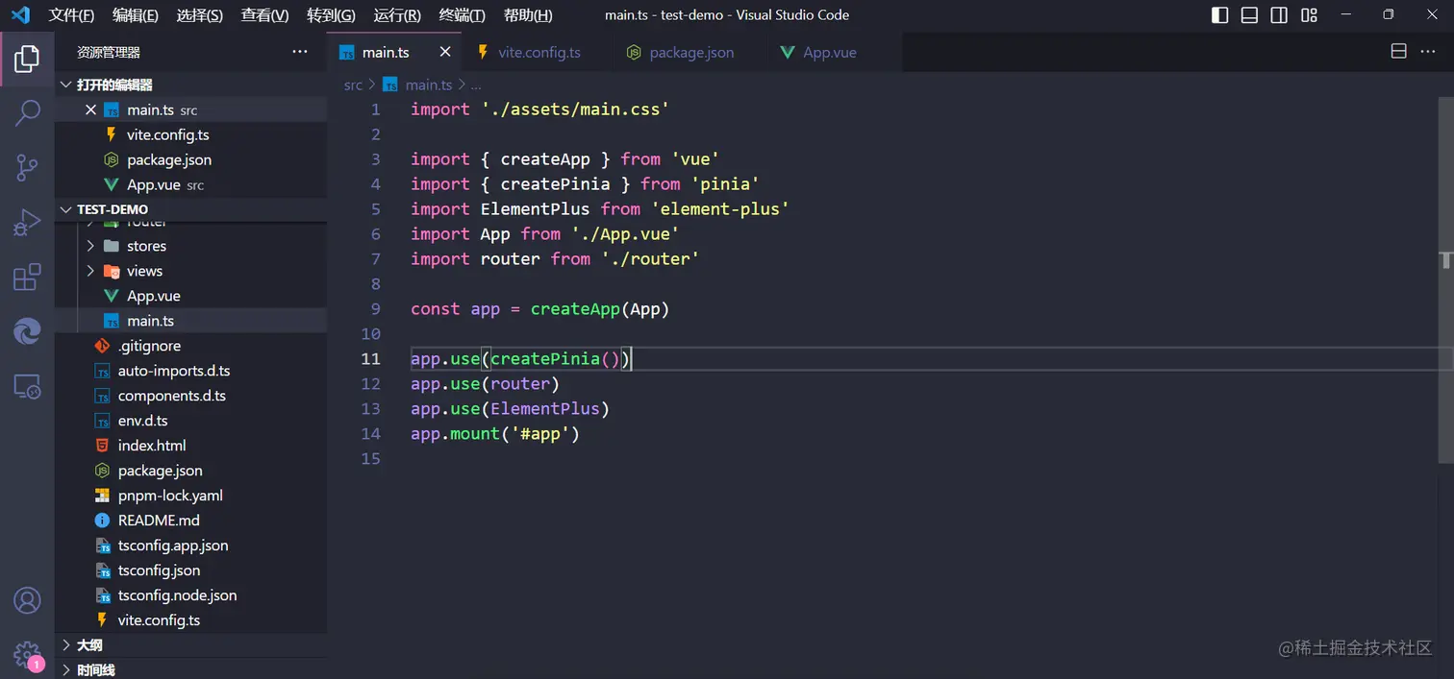Open the Explorer view in activity bar
The image size is (1454, 679).
(x=27, y=60)
